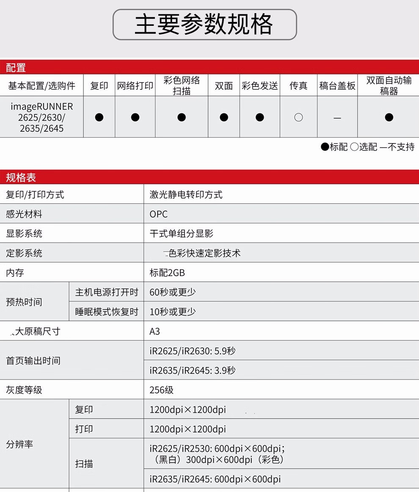Click the 预热时间 row label
Screen dimensions: 419x492
pos(24,302)
